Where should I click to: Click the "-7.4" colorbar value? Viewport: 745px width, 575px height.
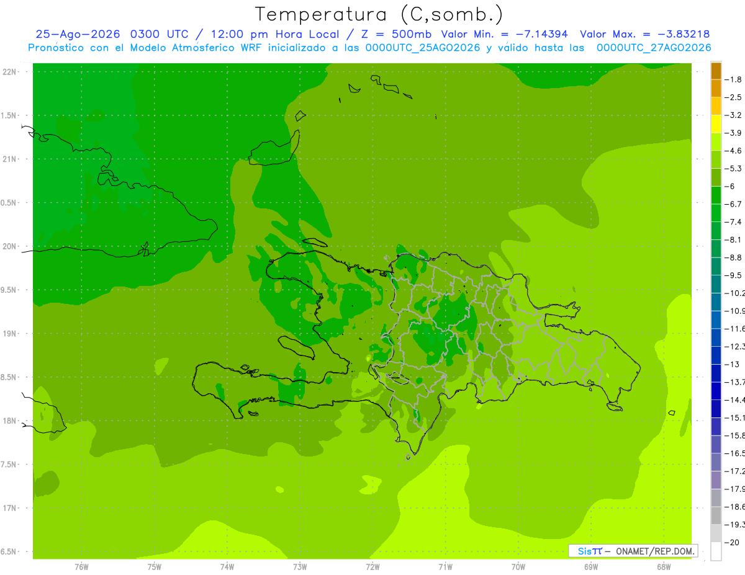(x=734, y=221)
